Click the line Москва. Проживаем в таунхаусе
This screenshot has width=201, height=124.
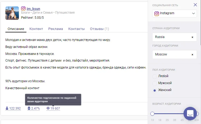tap(30, 54)
